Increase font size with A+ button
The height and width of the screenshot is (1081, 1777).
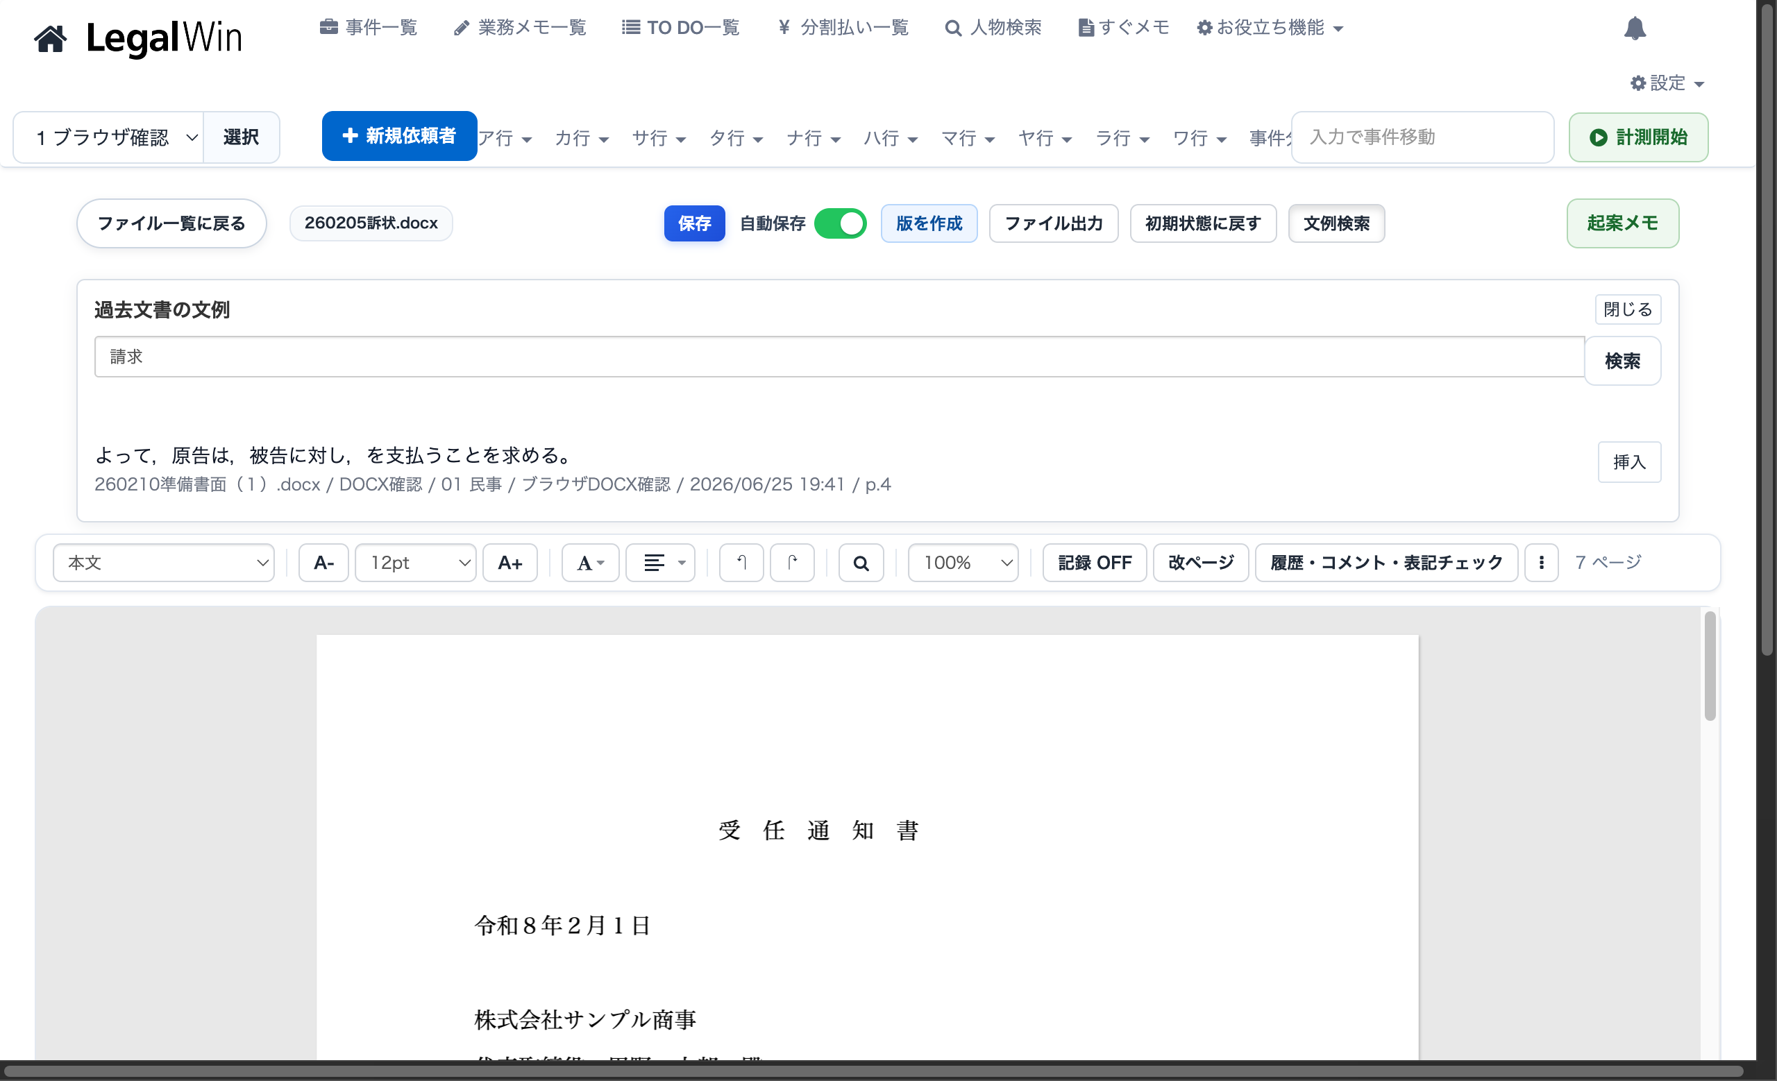510,562
